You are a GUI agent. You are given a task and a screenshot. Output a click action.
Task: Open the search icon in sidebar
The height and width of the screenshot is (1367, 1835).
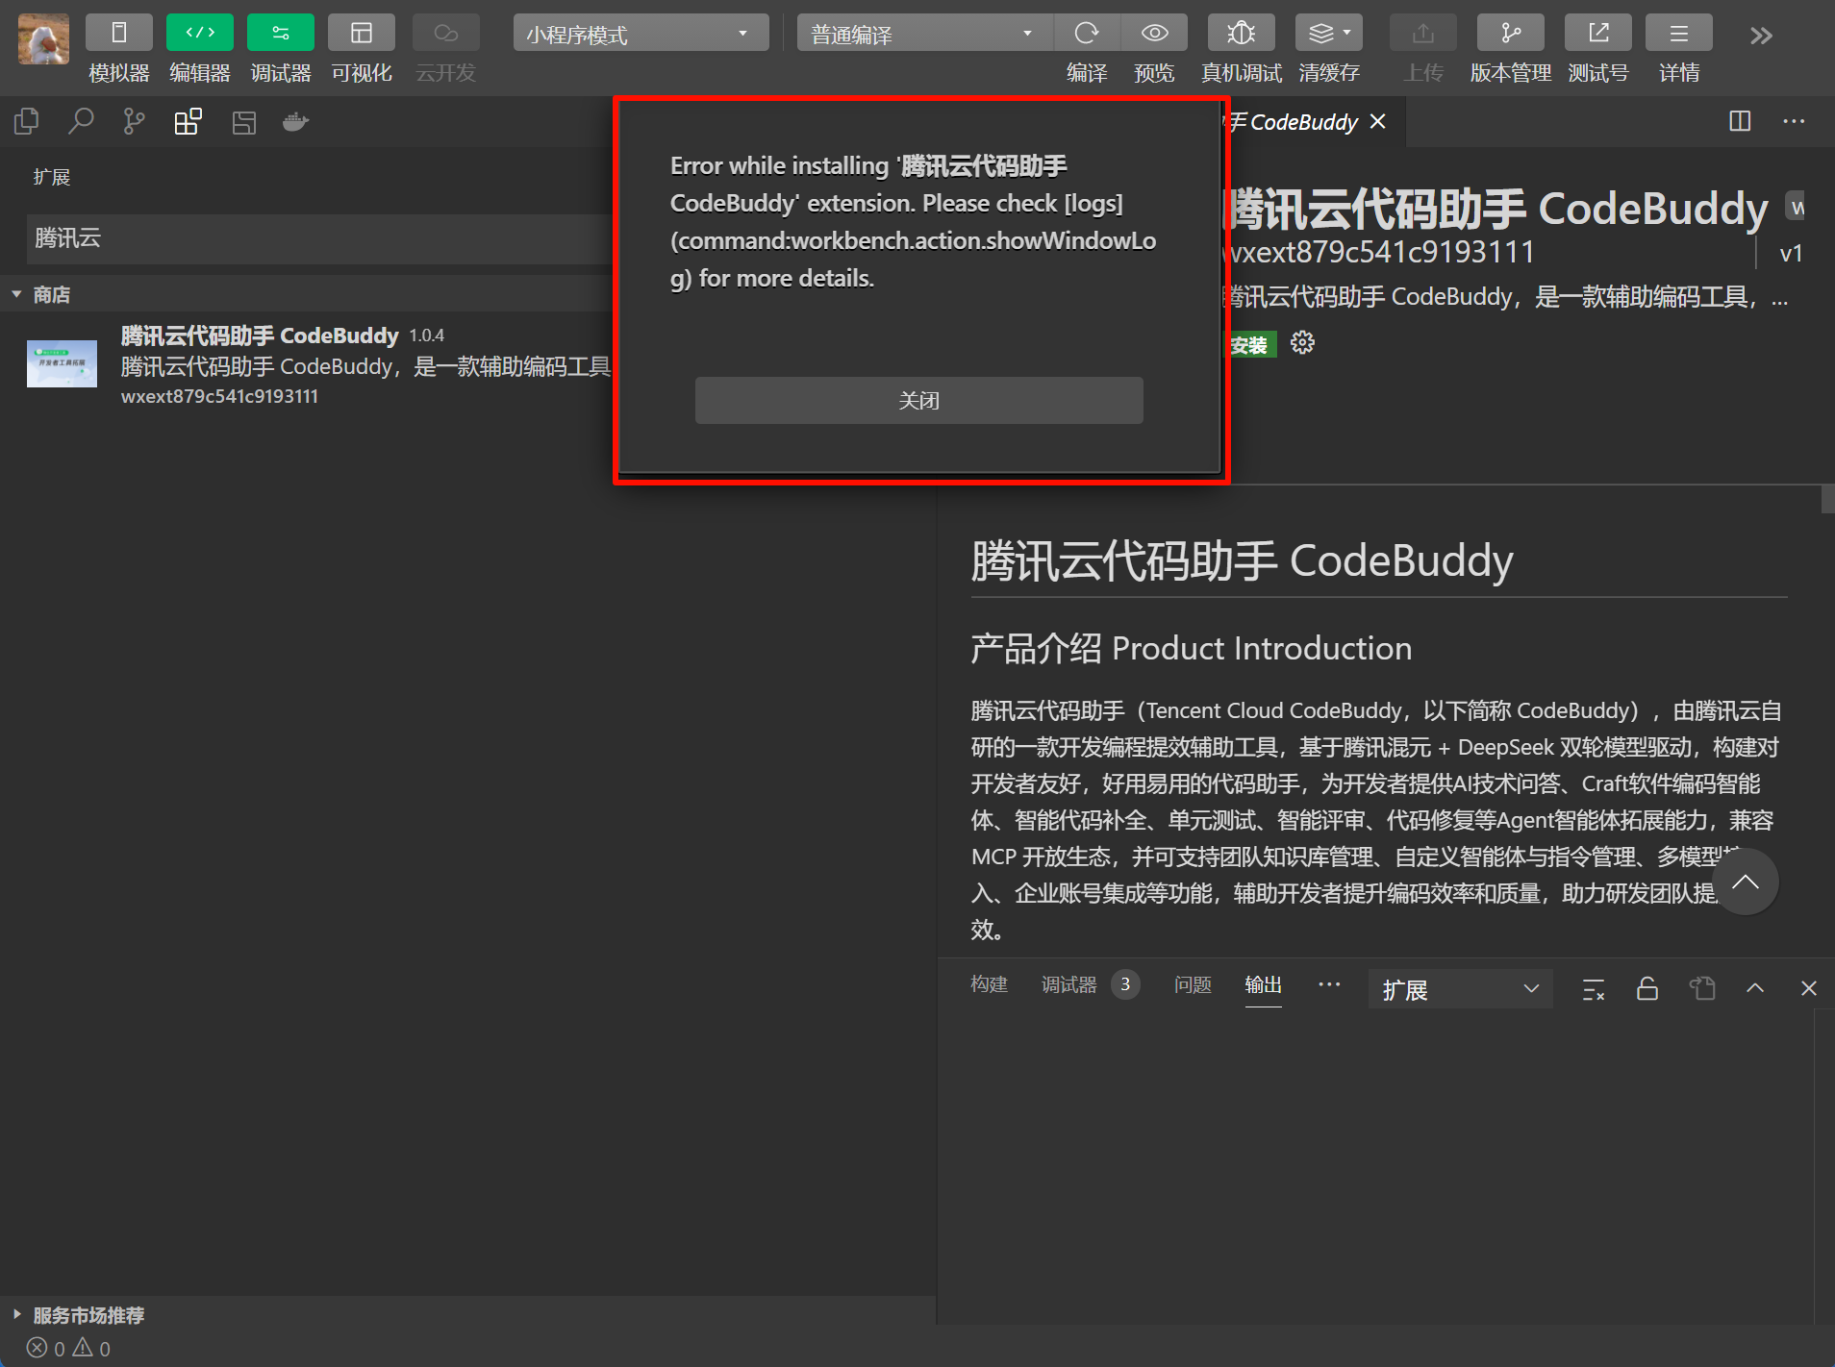coord(81,122)
